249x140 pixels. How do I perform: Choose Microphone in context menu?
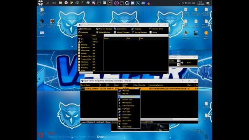(129, 103)
